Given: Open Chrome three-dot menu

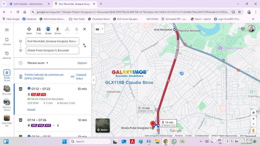Looking at the screenshot, I should coord(256,12).
